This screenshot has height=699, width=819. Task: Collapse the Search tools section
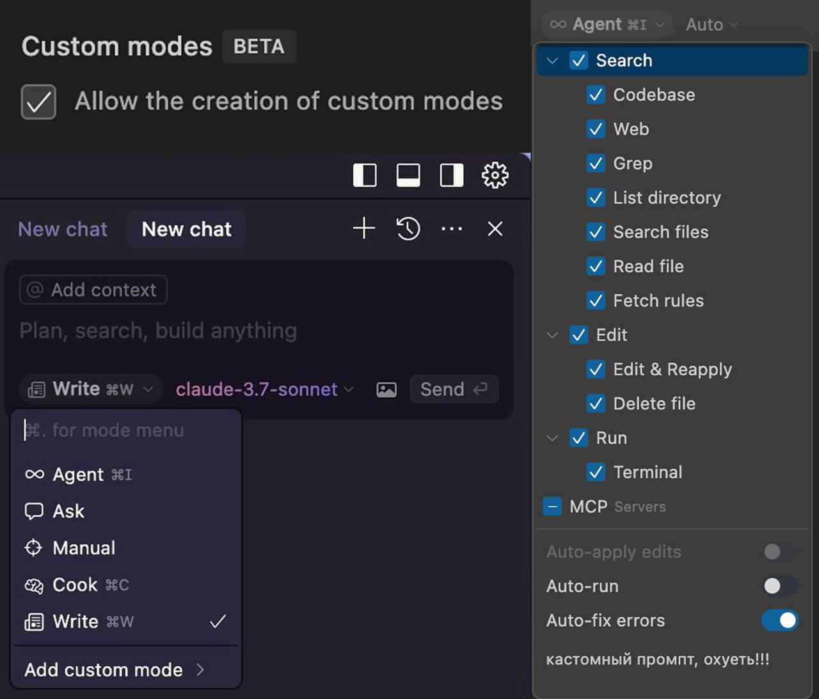552,60
